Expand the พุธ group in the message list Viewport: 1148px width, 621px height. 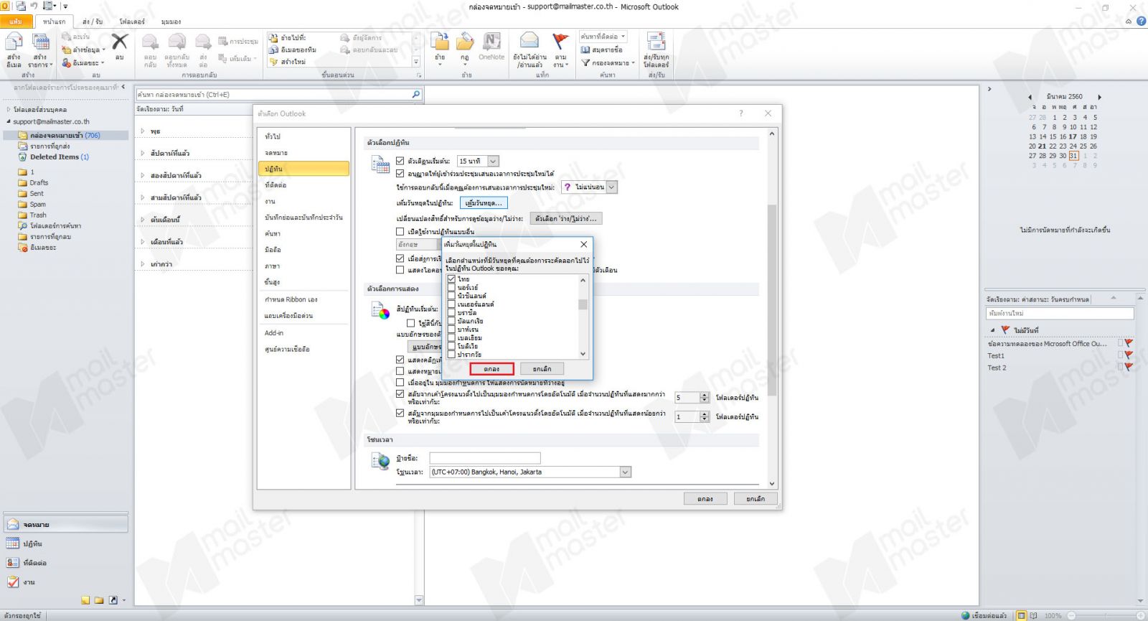(143, 131)
